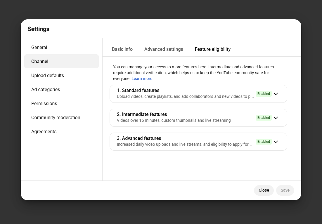Image resolution: width=322 pixels, height=224 pixels.
Task: Click the Settings dialog title
Action: pos(39,29)
